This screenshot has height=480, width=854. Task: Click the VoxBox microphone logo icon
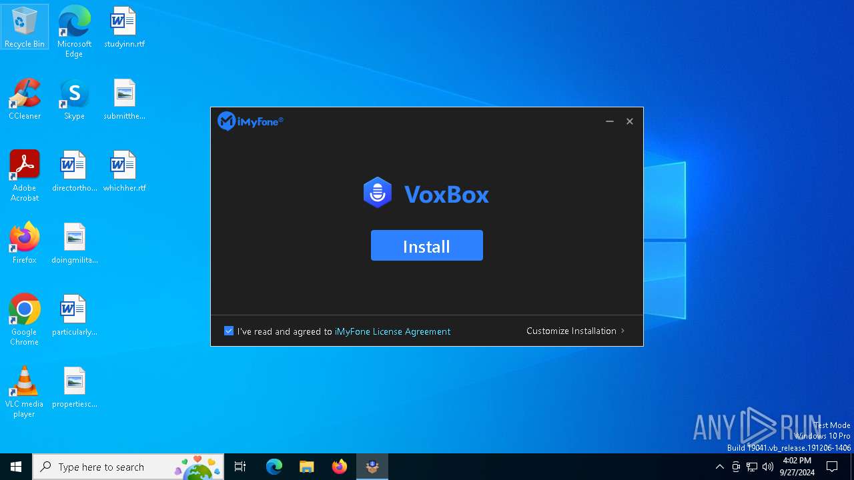(x=378, y=193)
